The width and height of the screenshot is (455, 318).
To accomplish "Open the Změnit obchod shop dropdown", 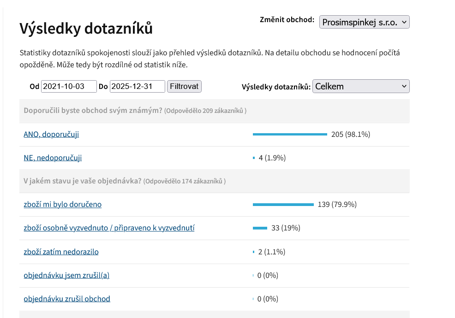I will (x=364, y=22).
